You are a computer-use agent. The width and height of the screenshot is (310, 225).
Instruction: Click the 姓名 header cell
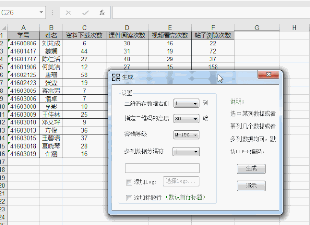[x=51, y=35]
